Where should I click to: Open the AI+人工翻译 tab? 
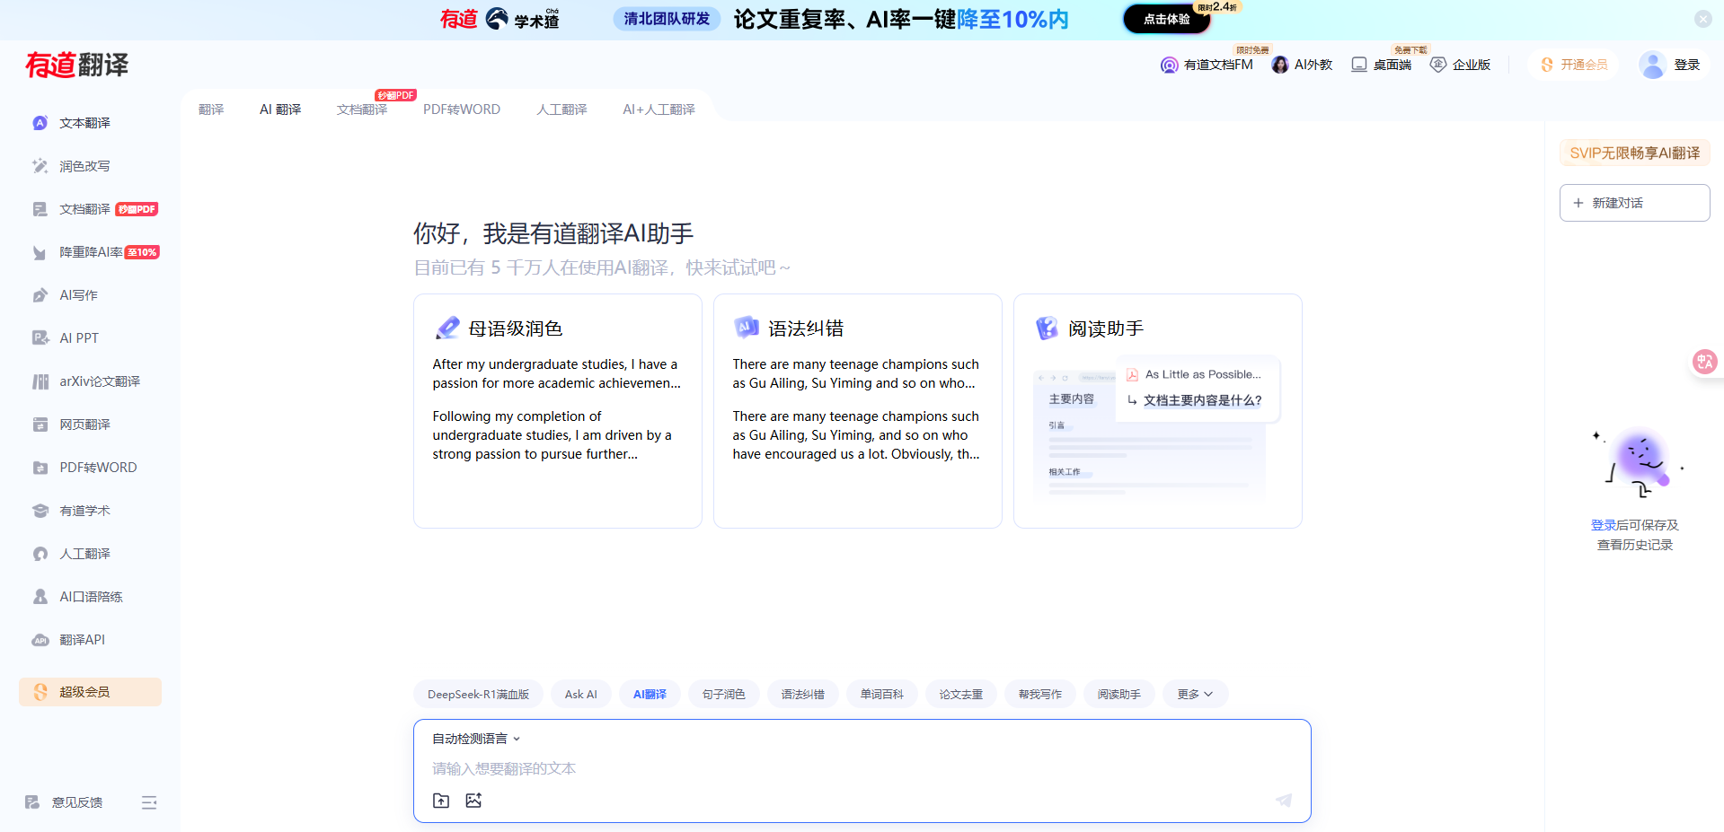(659, 109)
